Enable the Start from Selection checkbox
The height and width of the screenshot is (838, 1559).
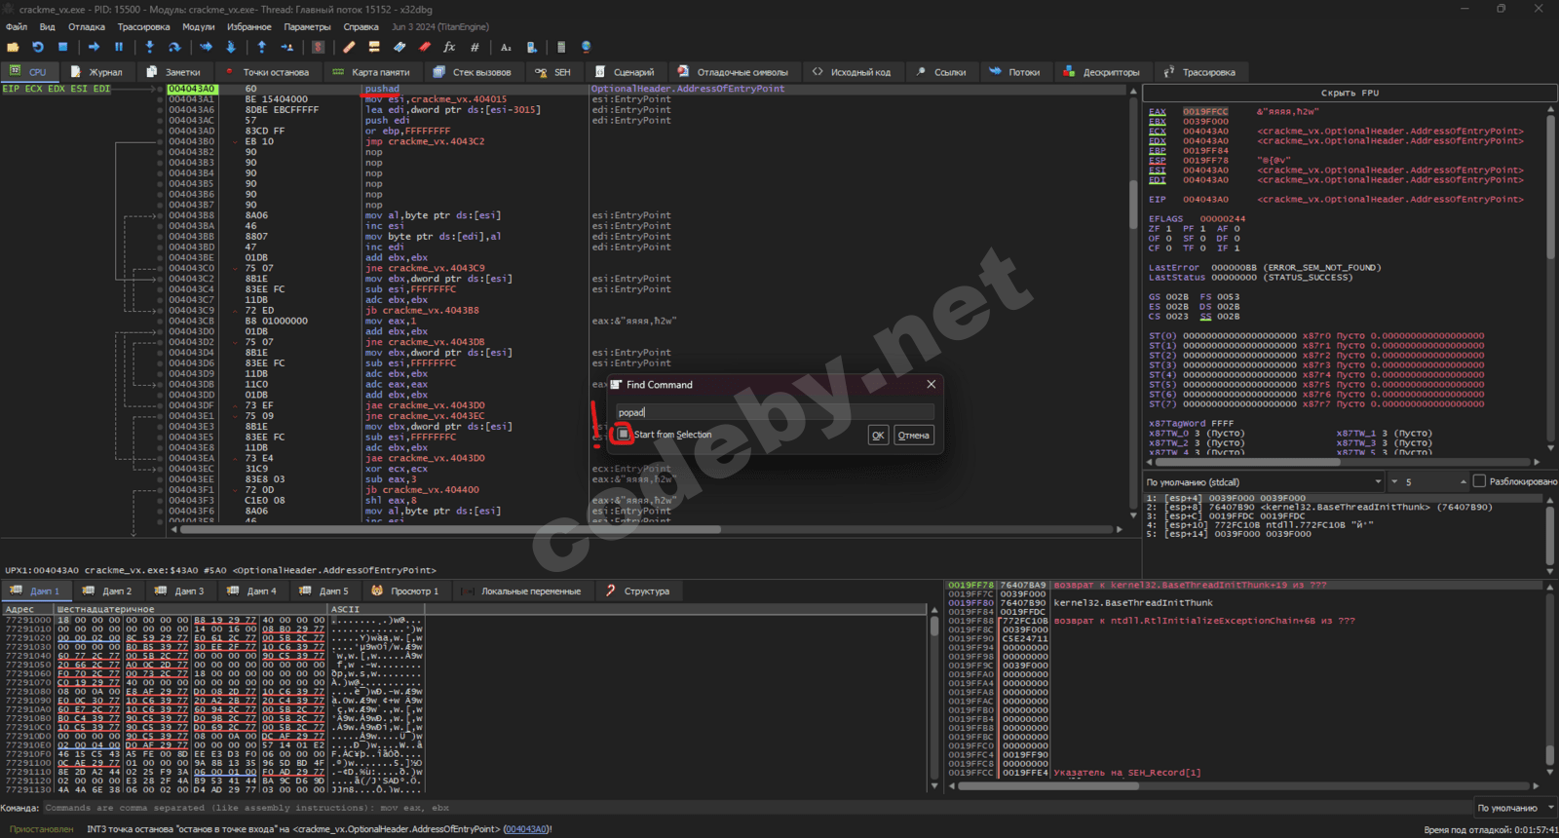tap(624, 435)
